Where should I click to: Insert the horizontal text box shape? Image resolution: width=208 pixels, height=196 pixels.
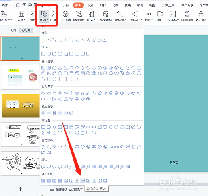click(x=43, y=68)
